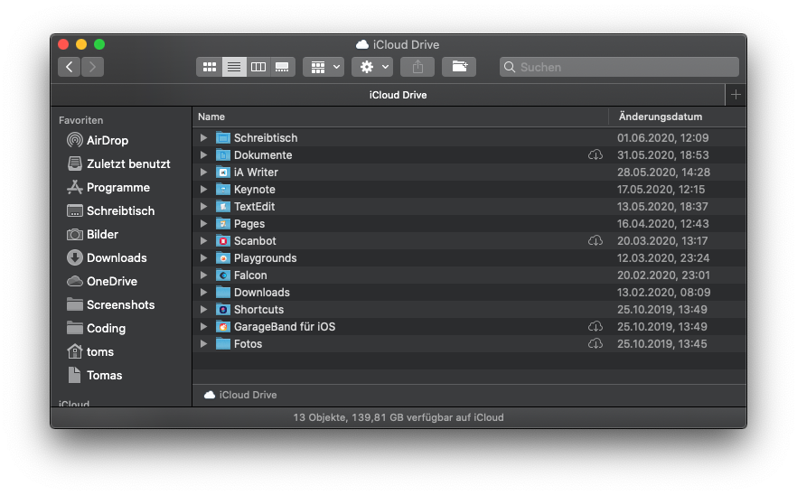797x495 pixels.
Task: Click the Suchen search field
Action: (619, 67)
